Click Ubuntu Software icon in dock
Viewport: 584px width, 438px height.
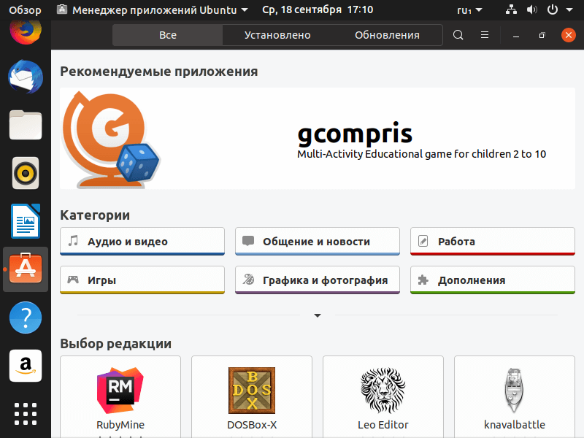coord(26,269)
